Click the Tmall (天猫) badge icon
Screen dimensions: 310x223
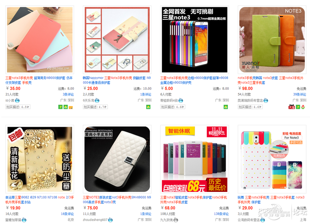click(292, 107)
